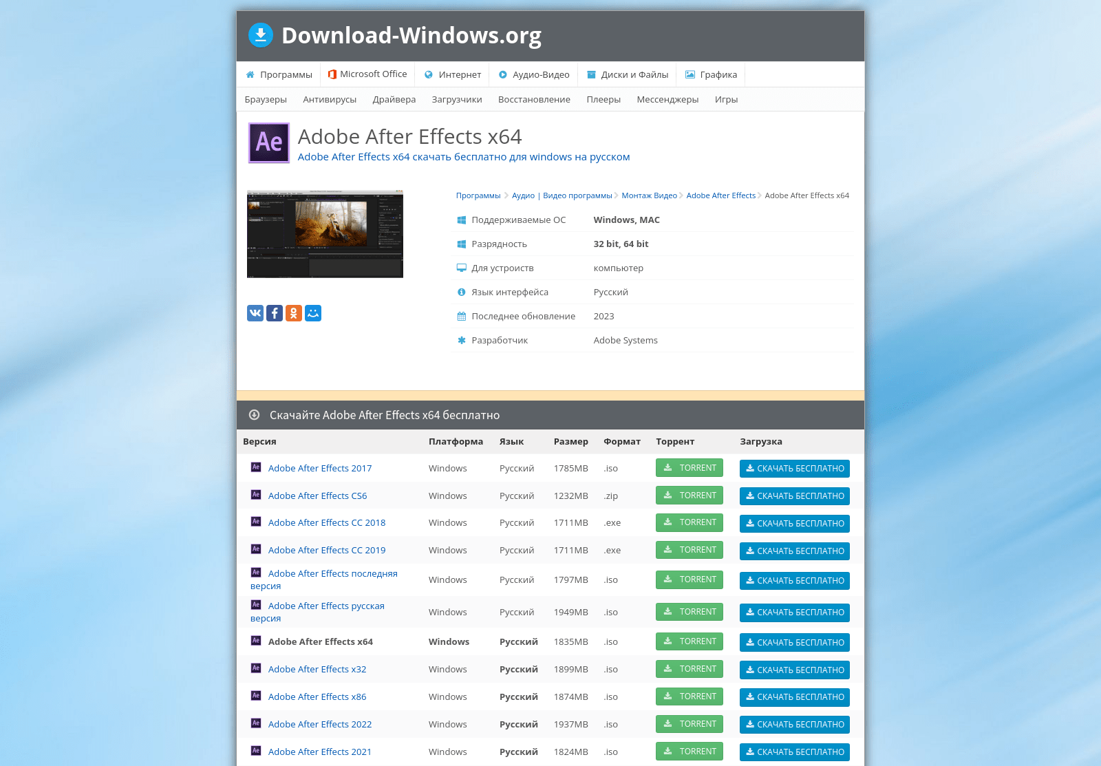Go to Драйвера subcategory
Image resolution: width=1101 pixels, height=766 pixels.
click(x=394, y=99)
